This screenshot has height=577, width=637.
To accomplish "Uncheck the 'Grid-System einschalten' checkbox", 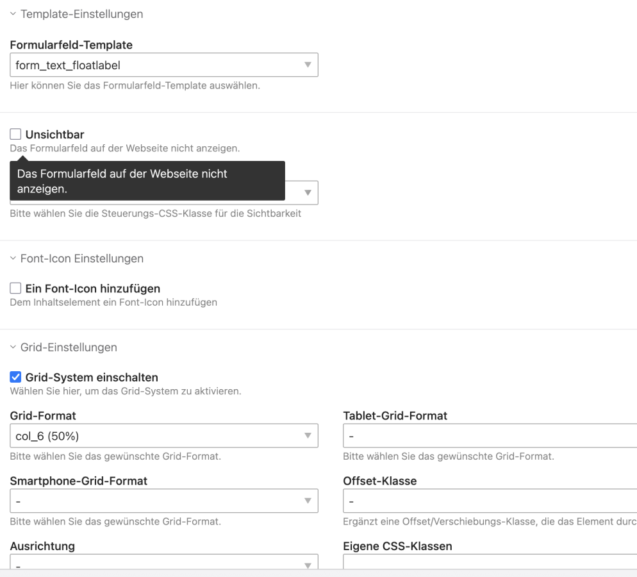I will coord(16,378).
